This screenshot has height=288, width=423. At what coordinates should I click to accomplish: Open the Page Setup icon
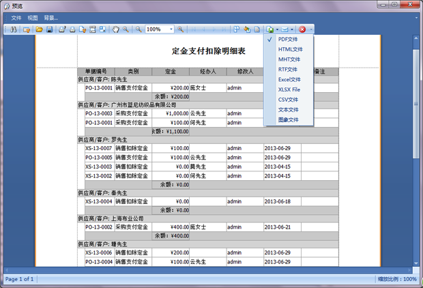pyautogui.click(x=83, y=29)
